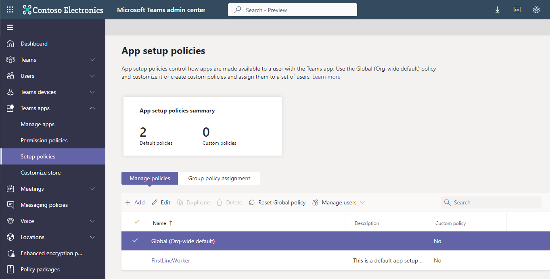The image size is (550, 279).
Task: Click the No value in FirstLineWorker row
Action: tap(437, 260)
